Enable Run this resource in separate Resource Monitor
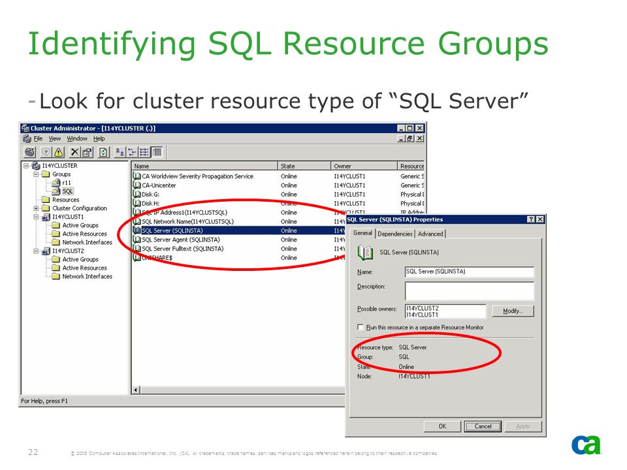This screenshot has width=627, height=470. [361, 327]
